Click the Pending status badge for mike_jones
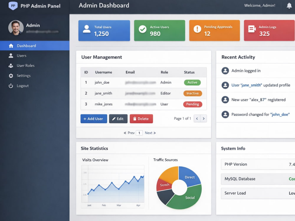The width and height of the screenshot is (295, 221). [x=193, y=104]
